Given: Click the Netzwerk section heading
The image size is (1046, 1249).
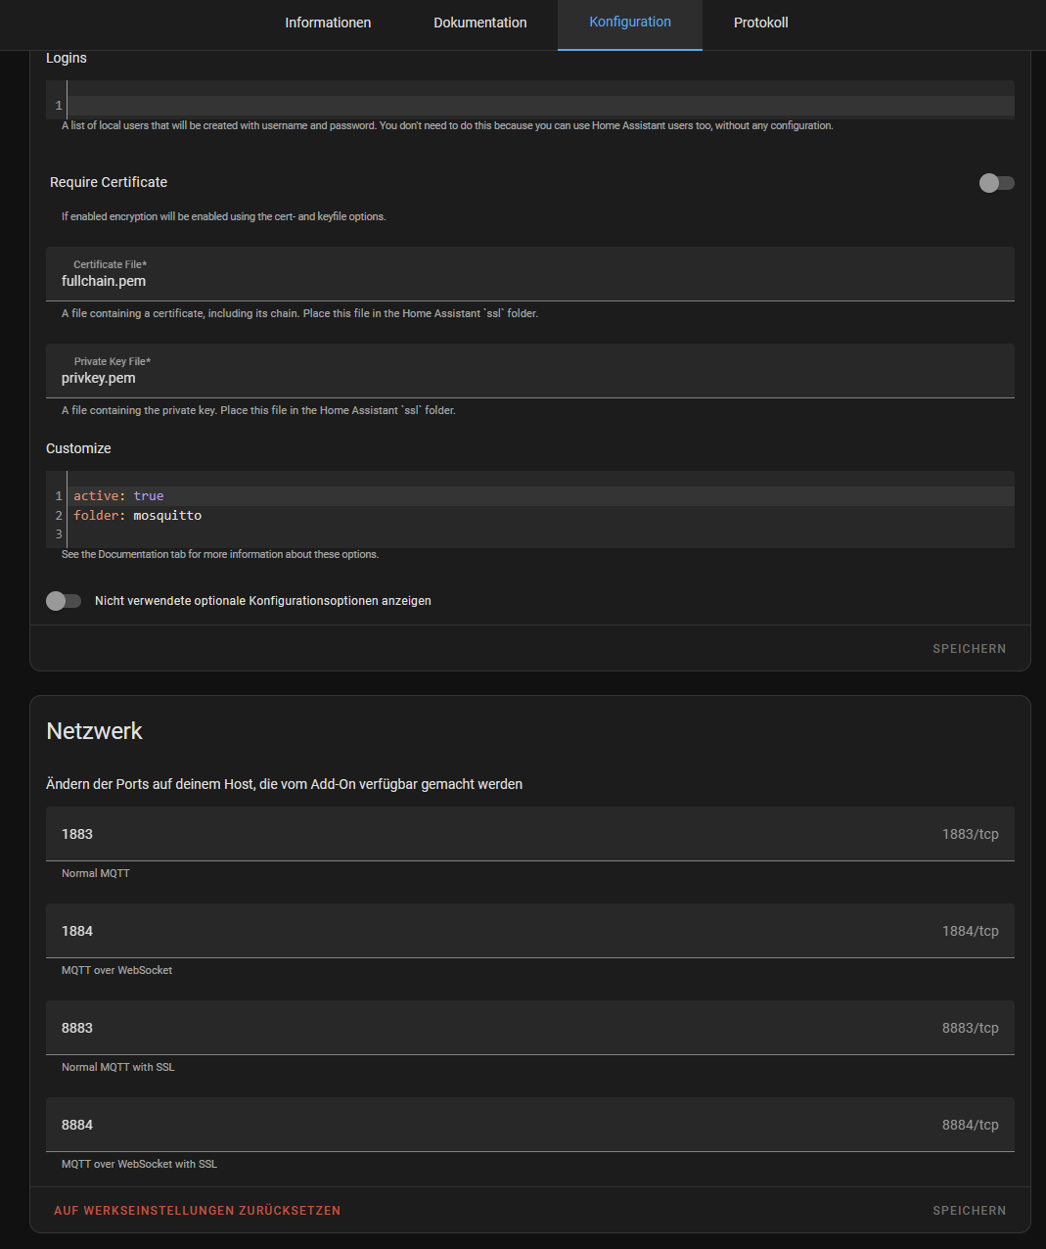Looking at the screenshot, I should point(95,731).
